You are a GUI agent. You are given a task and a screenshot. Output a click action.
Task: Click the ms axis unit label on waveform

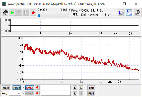(x=115, y=34)
